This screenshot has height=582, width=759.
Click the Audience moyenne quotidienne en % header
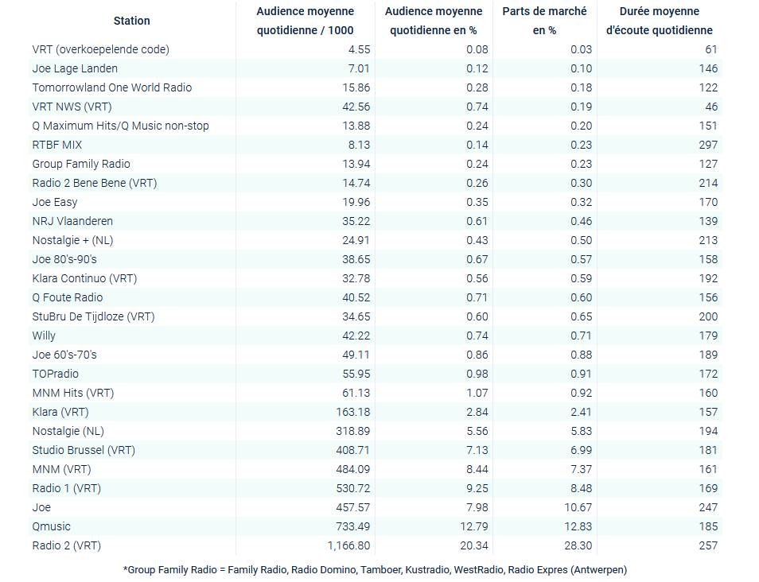coord(434,21)
